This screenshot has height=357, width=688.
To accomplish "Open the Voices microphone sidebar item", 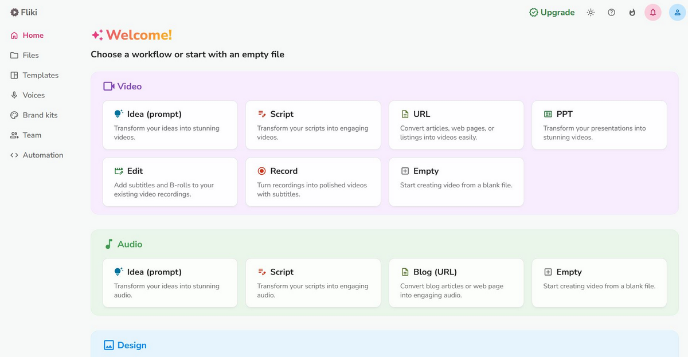I will tap(33, 95).
